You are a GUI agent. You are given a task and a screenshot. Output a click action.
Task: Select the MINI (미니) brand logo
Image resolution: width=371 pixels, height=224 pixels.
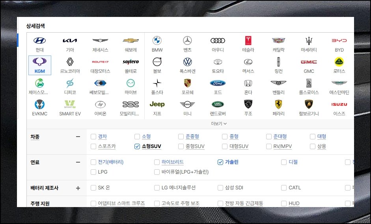[187, 104]
